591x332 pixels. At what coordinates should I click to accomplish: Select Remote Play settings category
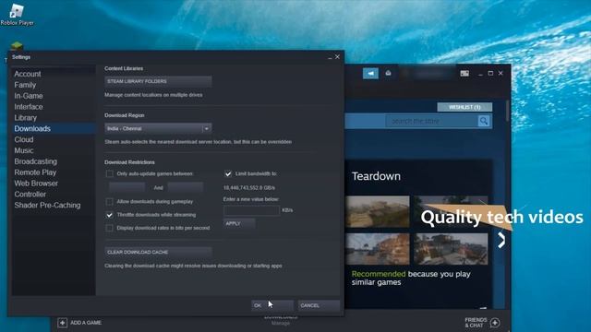[x=35, y=172]
